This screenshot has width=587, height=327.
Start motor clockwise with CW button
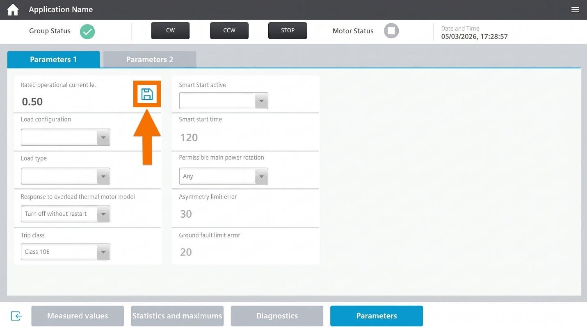(170, 31)
